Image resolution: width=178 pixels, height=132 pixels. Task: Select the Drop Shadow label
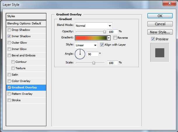coord(21,30)
